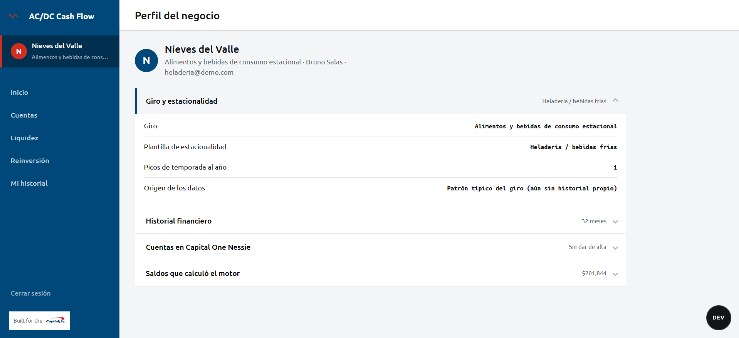Open the round DEV badge button
Screen dimensions: 739x338
(x=719, y=318)
